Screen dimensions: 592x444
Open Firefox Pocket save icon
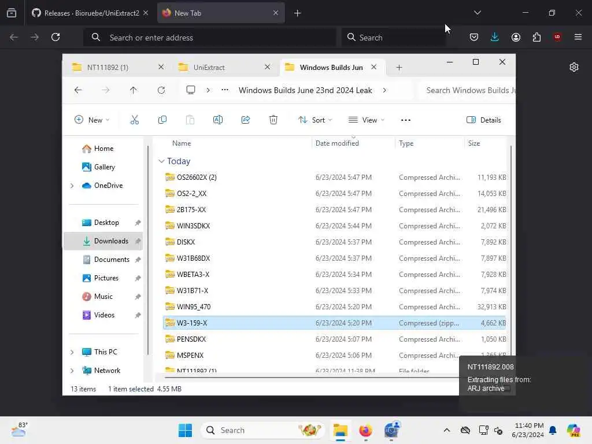[x=474, y=37]
